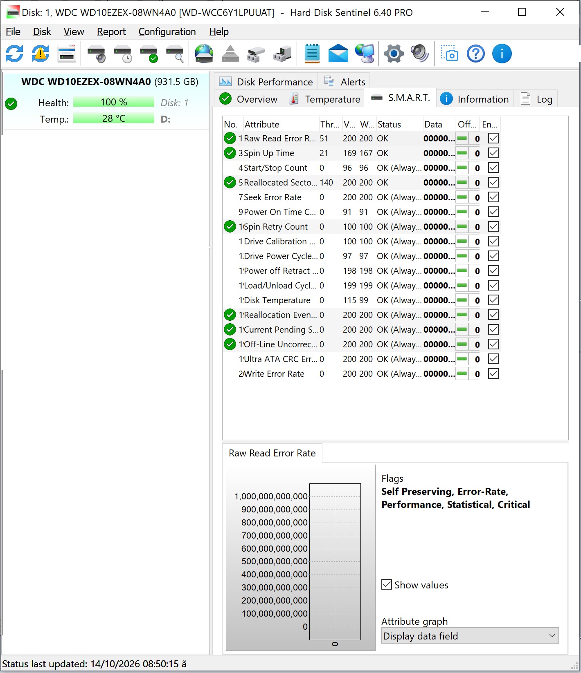This screenshot has height=673, width=581.
Task: Click the camera screenshot toolbar icon
Action: 449,54
